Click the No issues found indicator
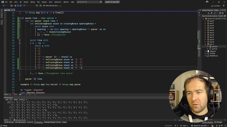This screenshot has height=127, width=227. coord(20,120)
